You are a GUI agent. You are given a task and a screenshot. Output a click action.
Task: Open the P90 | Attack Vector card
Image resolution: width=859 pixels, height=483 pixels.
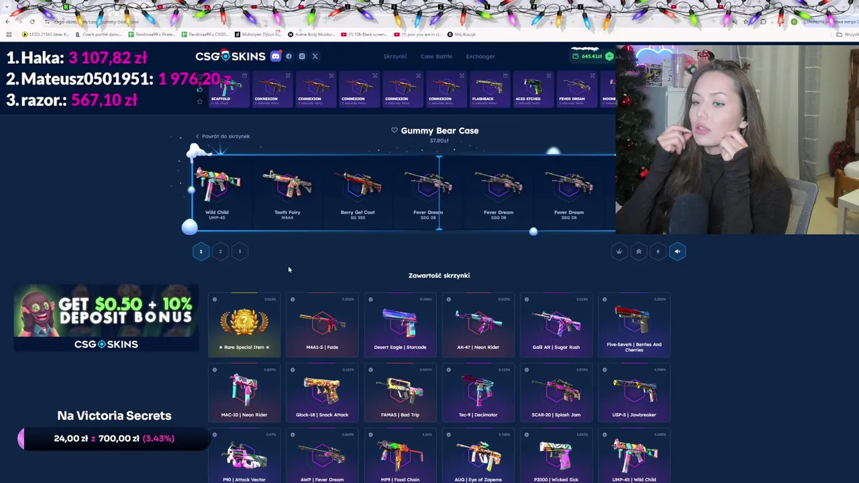[244, 457]
